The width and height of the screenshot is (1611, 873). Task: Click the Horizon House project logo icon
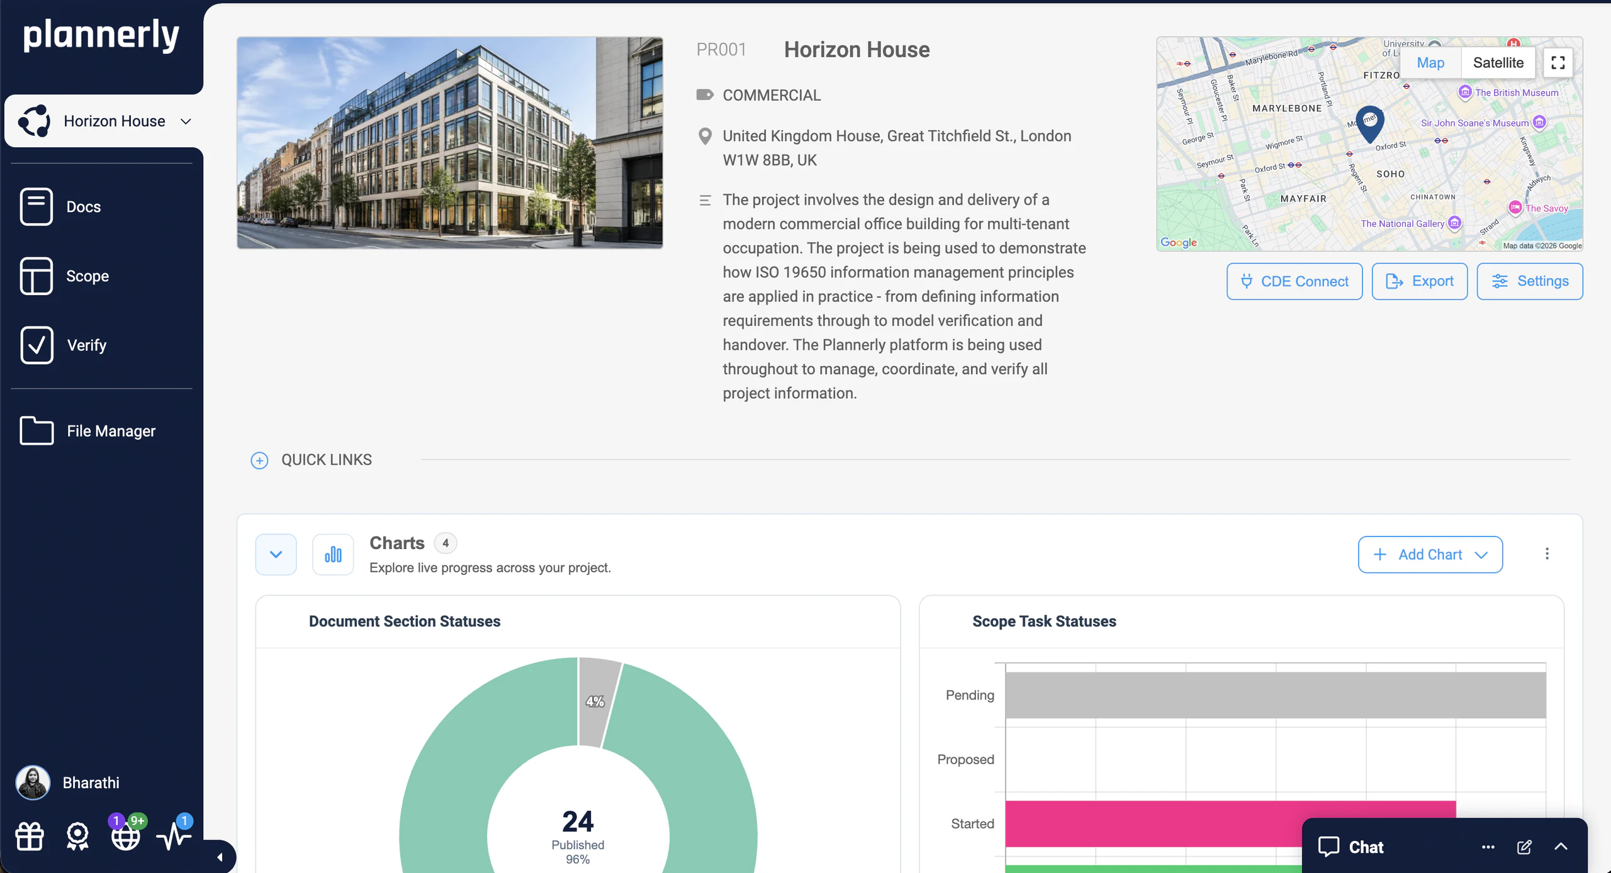pyautogui.click(x=35, y=121)
